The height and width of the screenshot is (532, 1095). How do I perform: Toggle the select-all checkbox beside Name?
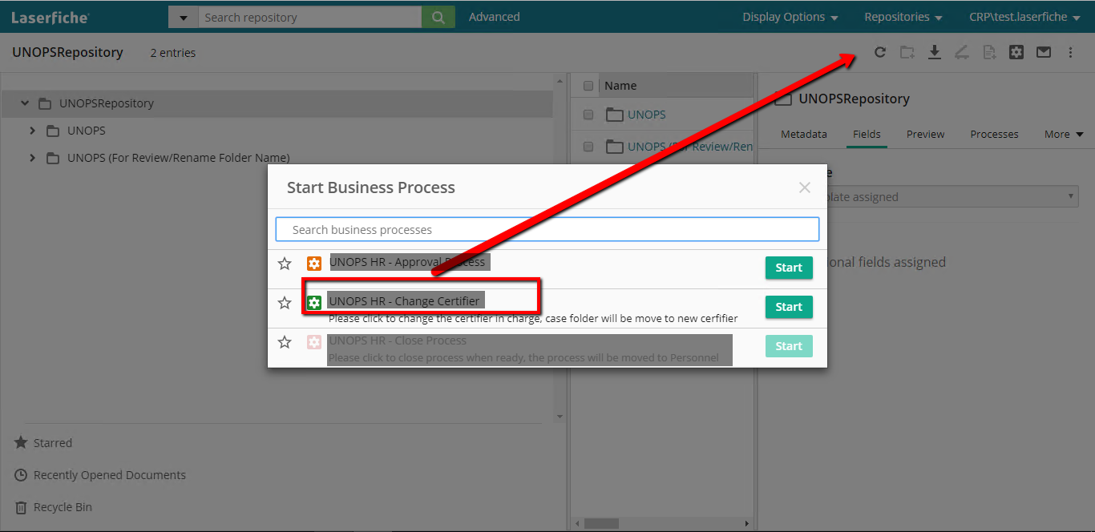pyautogui.click(x=588, y=86)
